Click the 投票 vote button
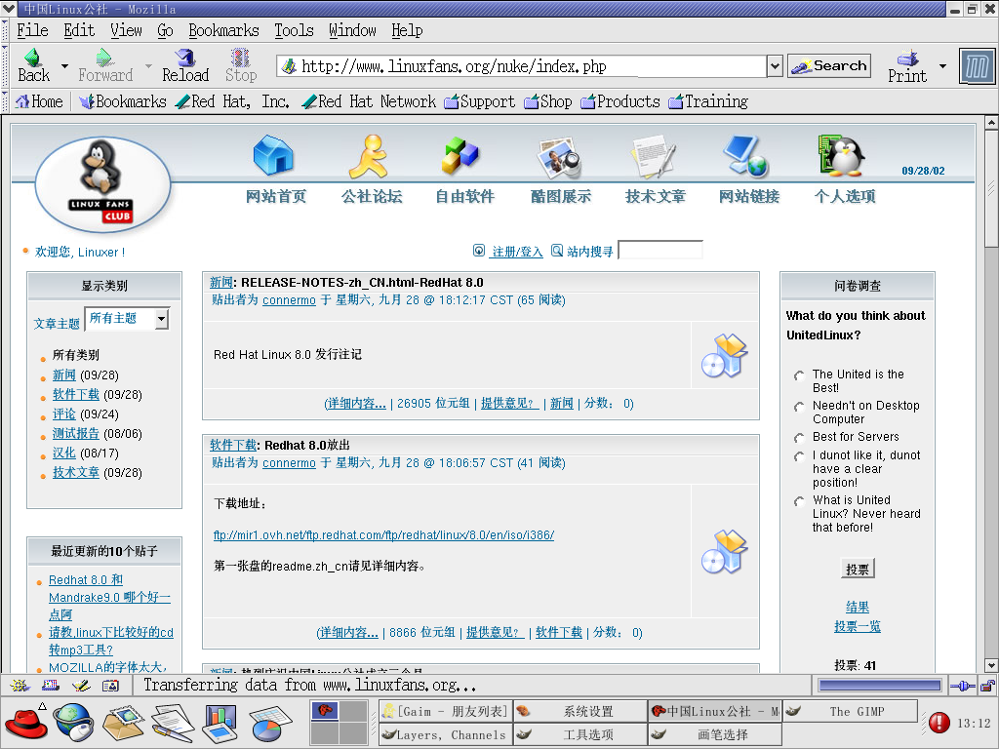 tap(857, 569)
